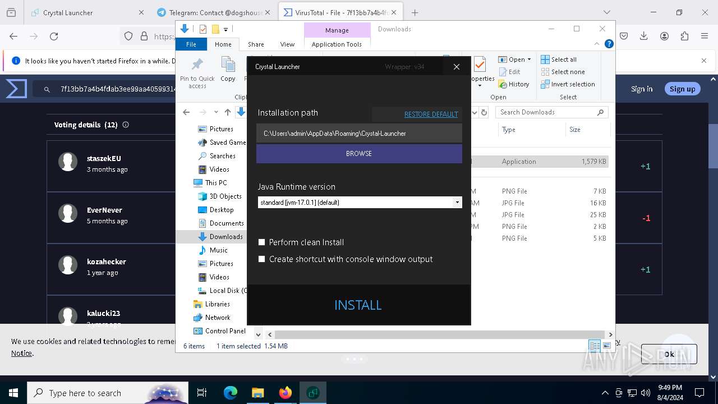The image size is (718, 404).
Task: Open the Firefox application menu
Action: [x=705, y=36]
